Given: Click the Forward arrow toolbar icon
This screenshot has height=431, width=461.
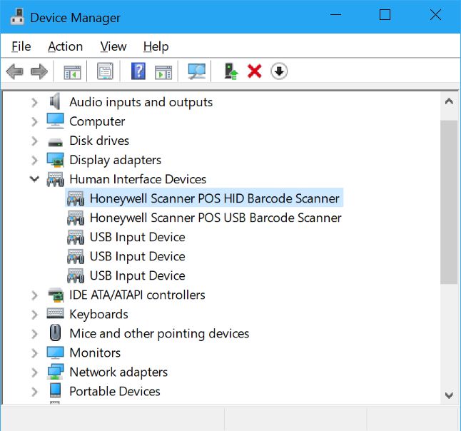Looking at the screenshot, I should tap(39, 71).
